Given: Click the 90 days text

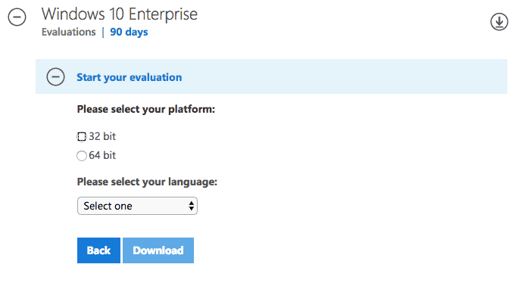Looking at the screenshot, I should pyautogui.click(x=129, y=32).
